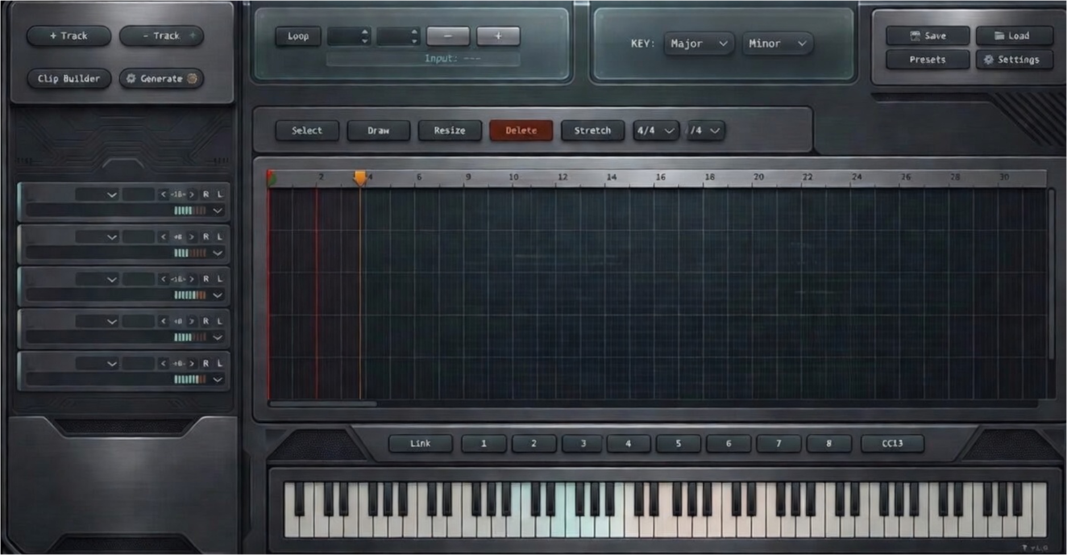
Task: Remove a track using - Track
Action: click(x=161, y=36)
